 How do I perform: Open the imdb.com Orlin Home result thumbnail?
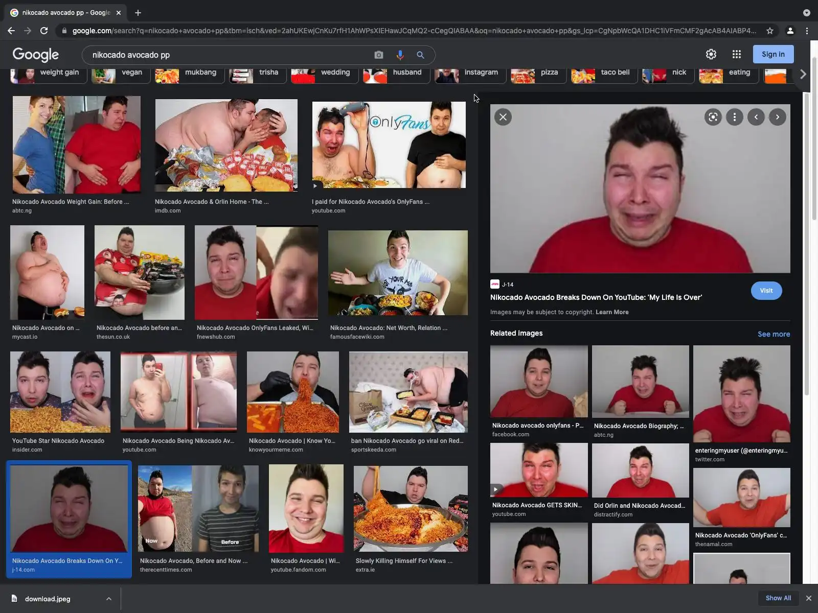coord(226,145)
